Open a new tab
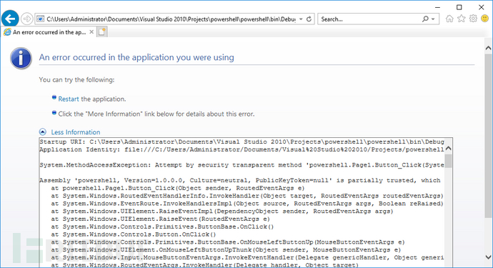This screenshot has height=268, width=493. point(102,31)
